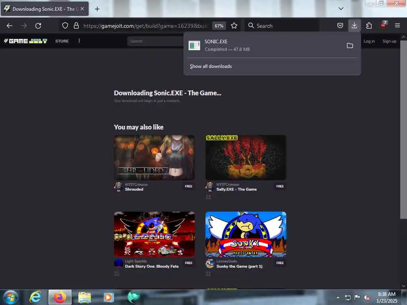
Task: Click the page vertical scrollbar thumb
Action: [403, 129]
